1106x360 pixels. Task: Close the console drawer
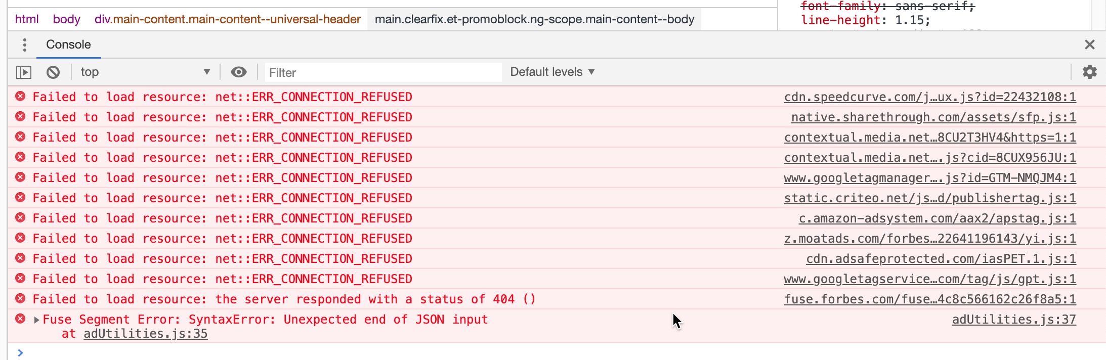1089,44
